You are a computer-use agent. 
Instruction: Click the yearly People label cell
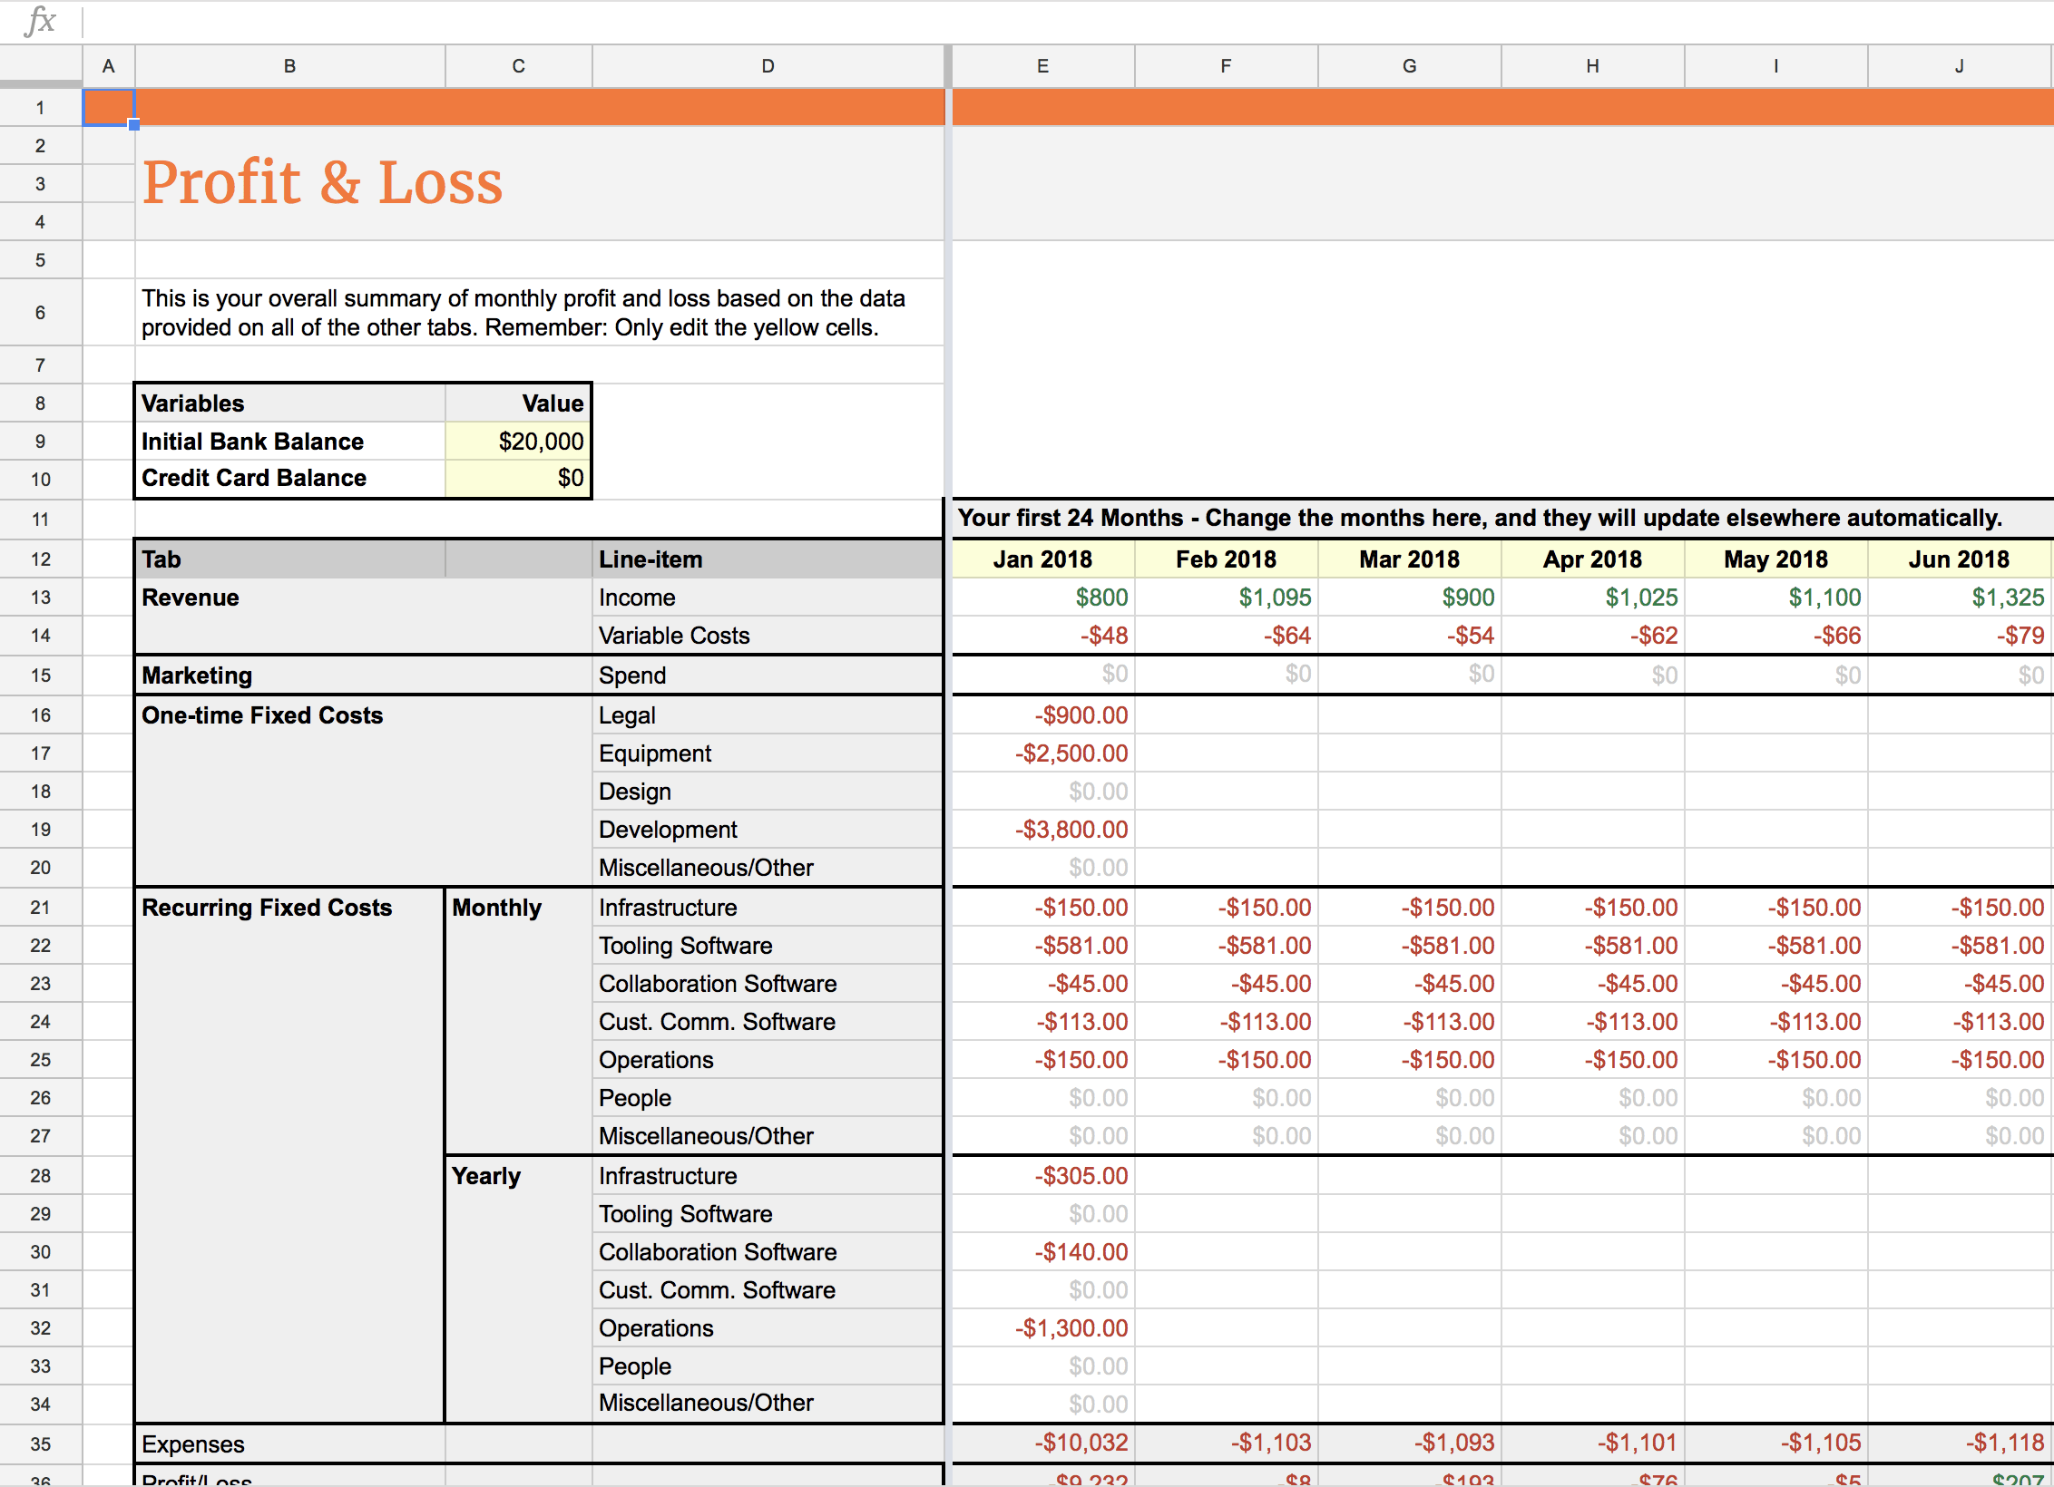click(768, 1366)
